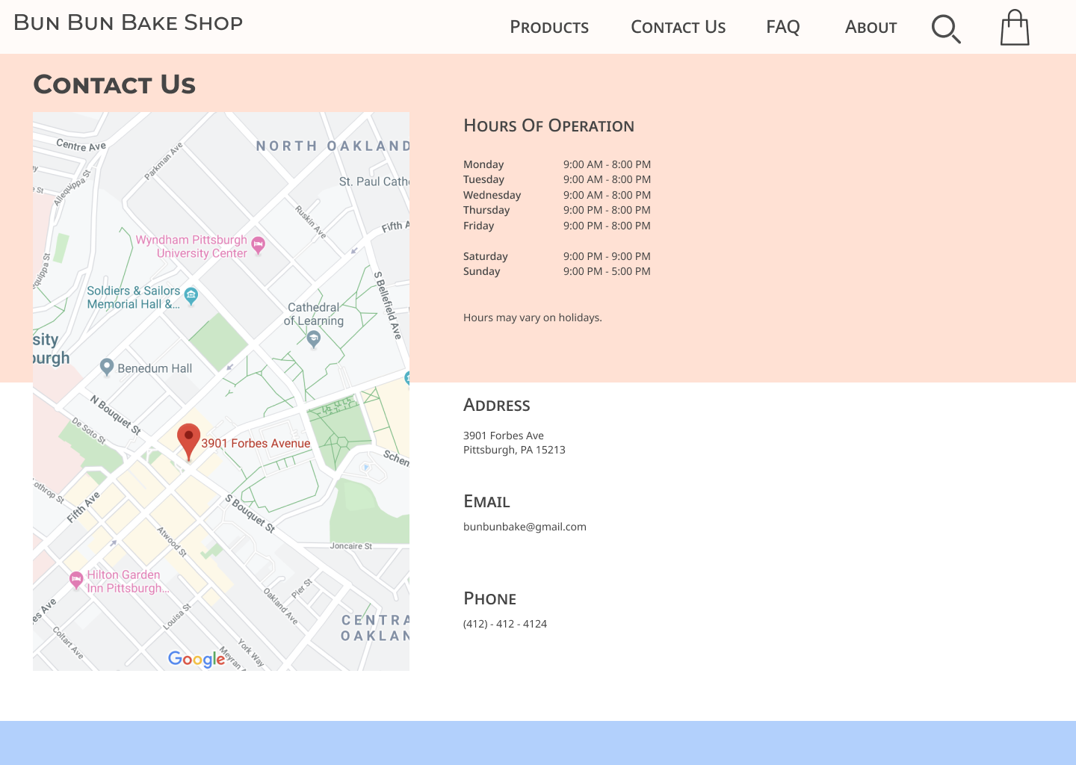Select the Soldiers & Sailors Memorial Hall marker
This screenshot has width=1076, height=765.
click(191, 296)
